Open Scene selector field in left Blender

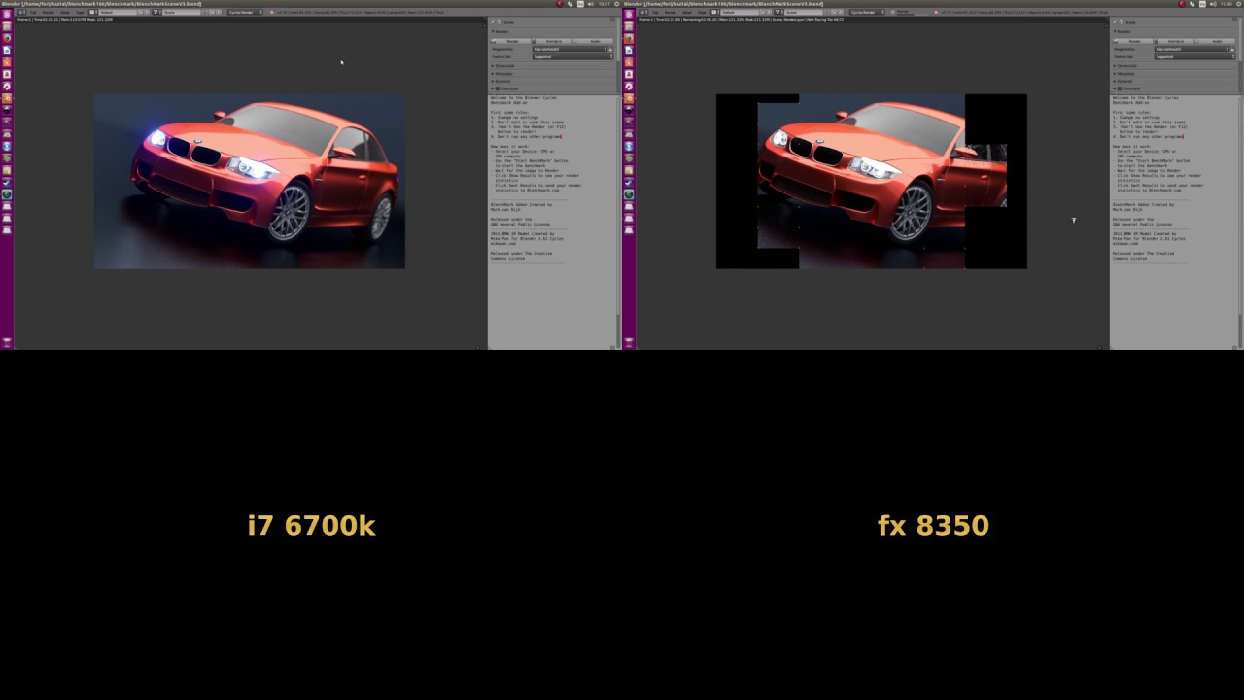pyautogui.click(x=183, y=12)
